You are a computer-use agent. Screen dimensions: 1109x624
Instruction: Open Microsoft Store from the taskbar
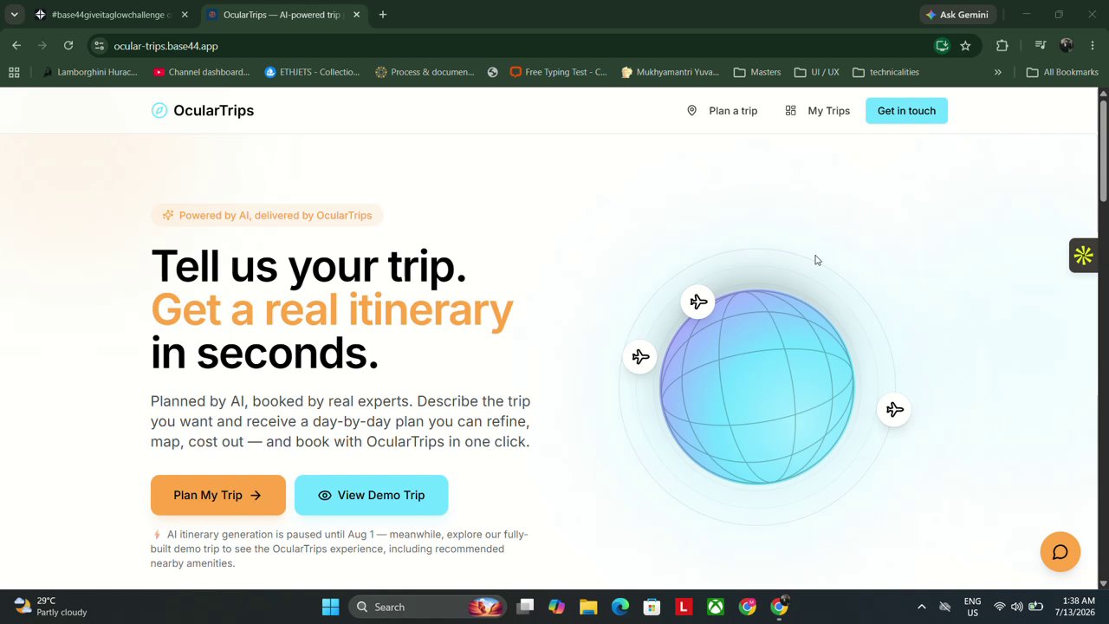tap(652, 607)
